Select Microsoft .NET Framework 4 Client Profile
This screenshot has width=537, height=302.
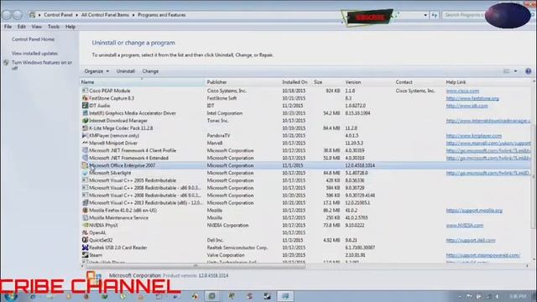point(305,151)
